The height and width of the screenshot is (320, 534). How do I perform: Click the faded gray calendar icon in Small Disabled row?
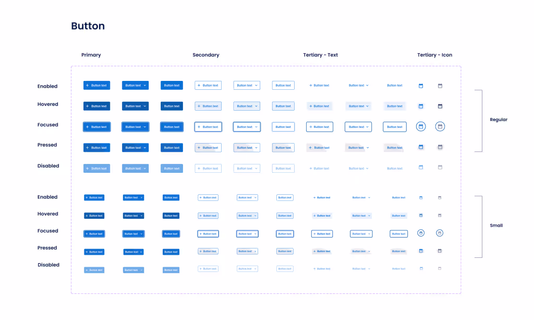(x=439, y=268)
